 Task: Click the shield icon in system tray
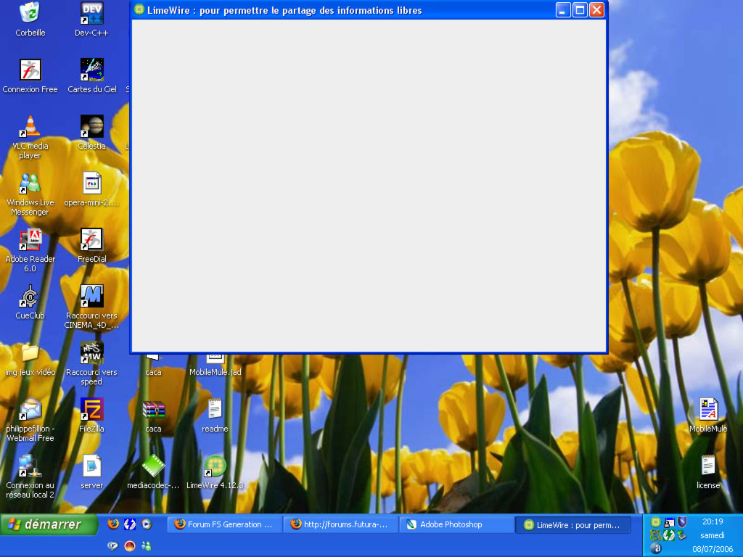(x=682, y=522)
